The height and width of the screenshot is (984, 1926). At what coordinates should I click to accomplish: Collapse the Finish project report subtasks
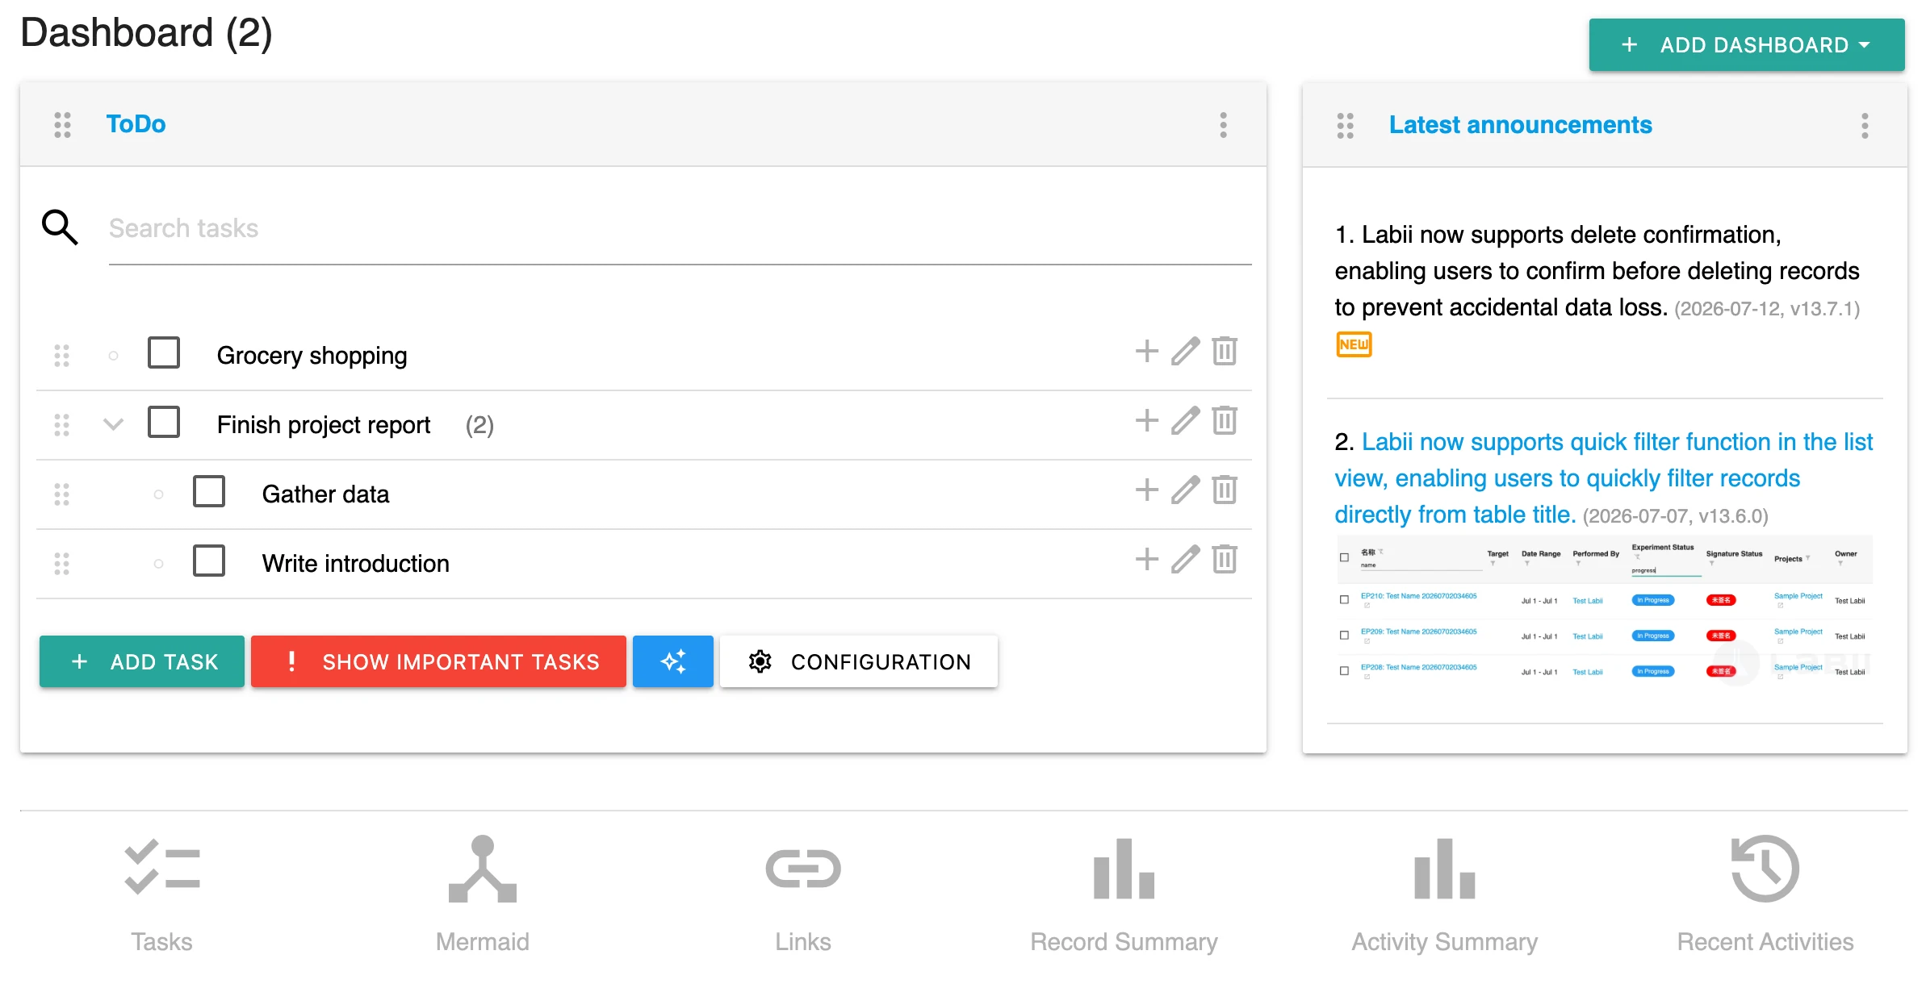[x=114, y=423]
